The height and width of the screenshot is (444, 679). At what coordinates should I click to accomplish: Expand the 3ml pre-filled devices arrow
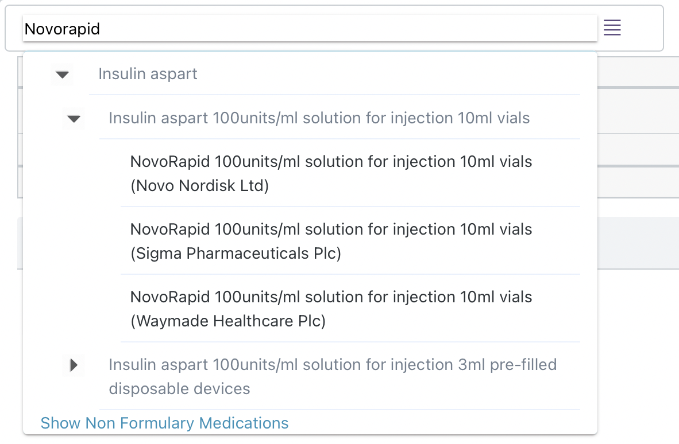pos(74,365)
